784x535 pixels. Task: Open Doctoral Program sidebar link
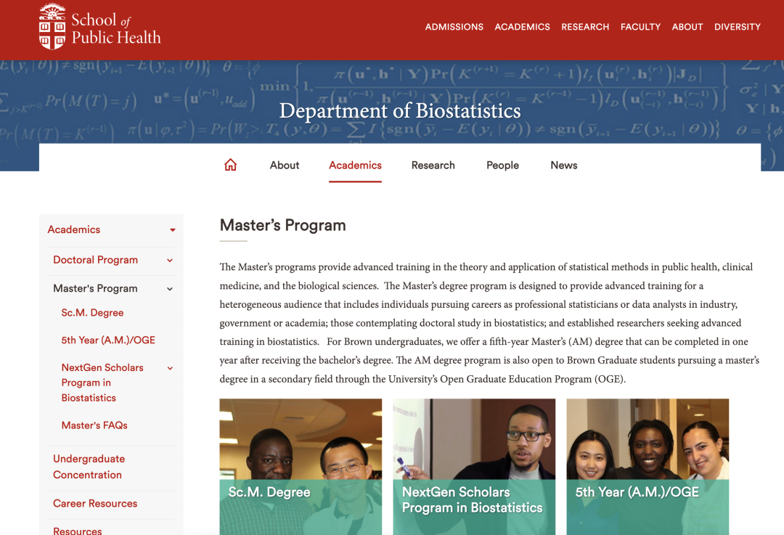pos(96,260)
